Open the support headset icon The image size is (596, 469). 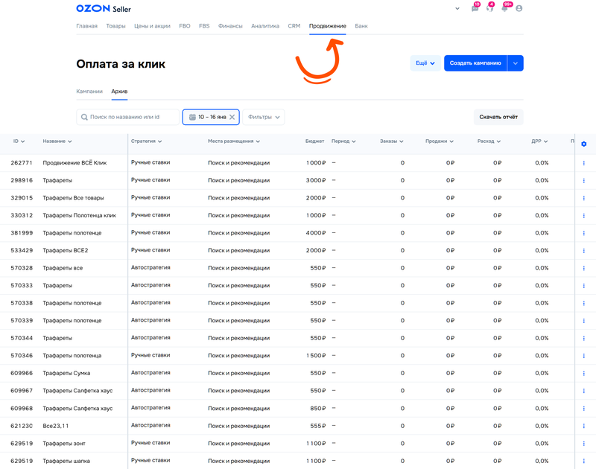[x=489, y=9]
